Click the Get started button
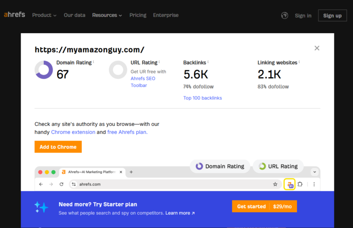Image resolution: width=353 pixels, height=228 pixels. [251, 206]
